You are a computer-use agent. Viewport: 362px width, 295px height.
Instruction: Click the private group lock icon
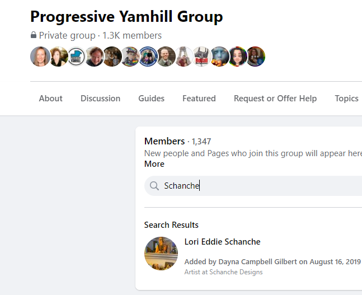coord(34,35)
